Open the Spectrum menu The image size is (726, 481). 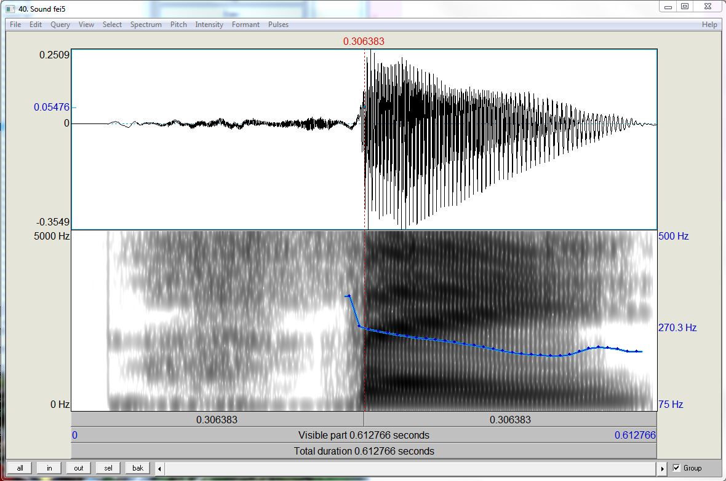pyautogui.click(x=146, y=25)
